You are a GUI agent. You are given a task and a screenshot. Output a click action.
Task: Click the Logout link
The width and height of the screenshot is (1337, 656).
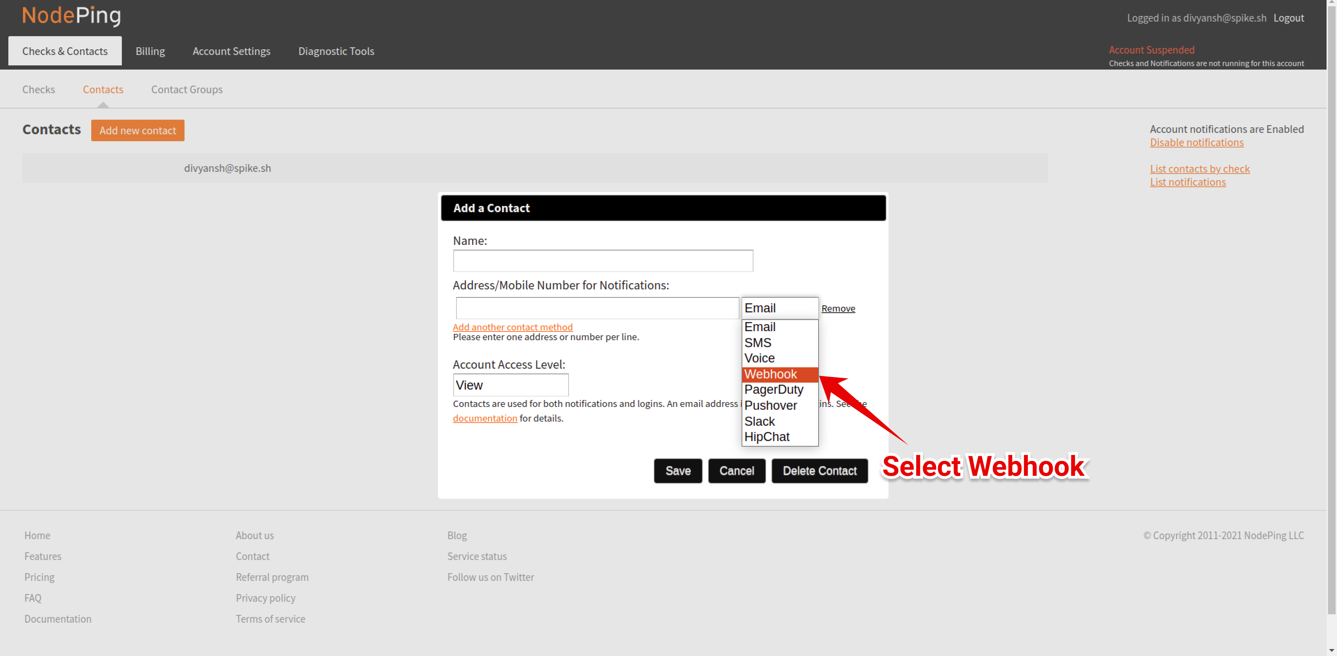click(x=1289, y=18)
